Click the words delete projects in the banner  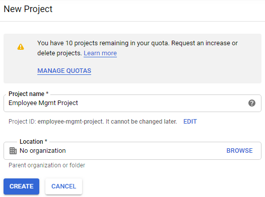[59, 53]
